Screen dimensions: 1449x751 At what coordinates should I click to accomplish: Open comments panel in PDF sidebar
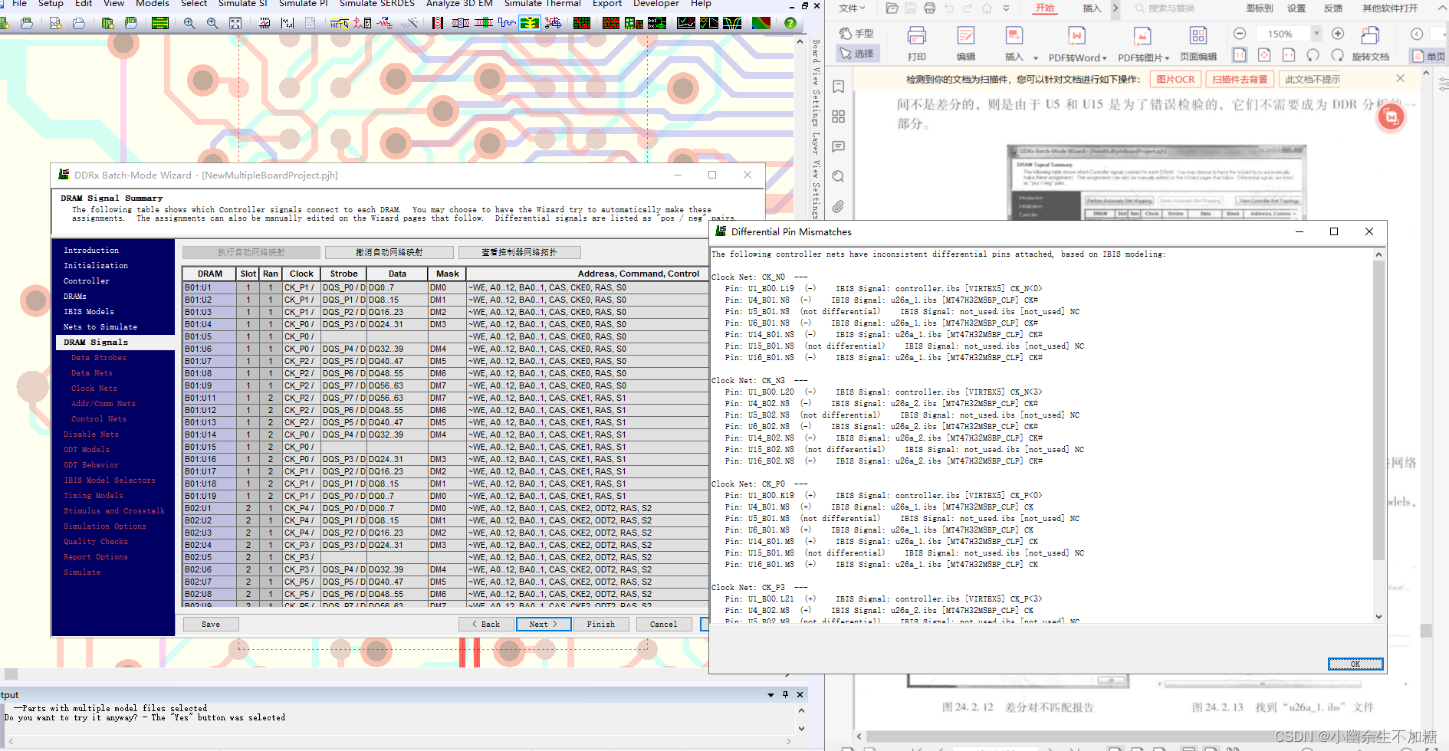pyautogui.click(x=838, y=146)
